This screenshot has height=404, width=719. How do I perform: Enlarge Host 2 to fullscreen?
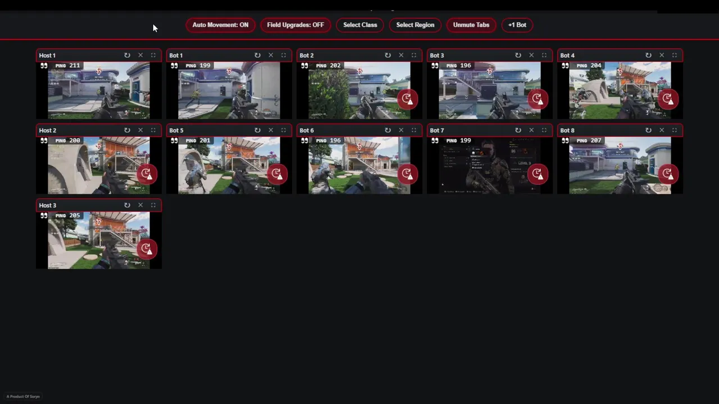tap(153, 130)
